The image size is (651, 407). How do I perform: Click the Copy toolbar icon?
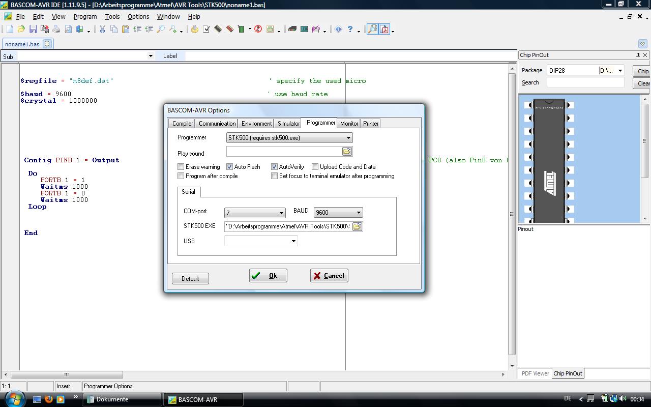(114, 30)
